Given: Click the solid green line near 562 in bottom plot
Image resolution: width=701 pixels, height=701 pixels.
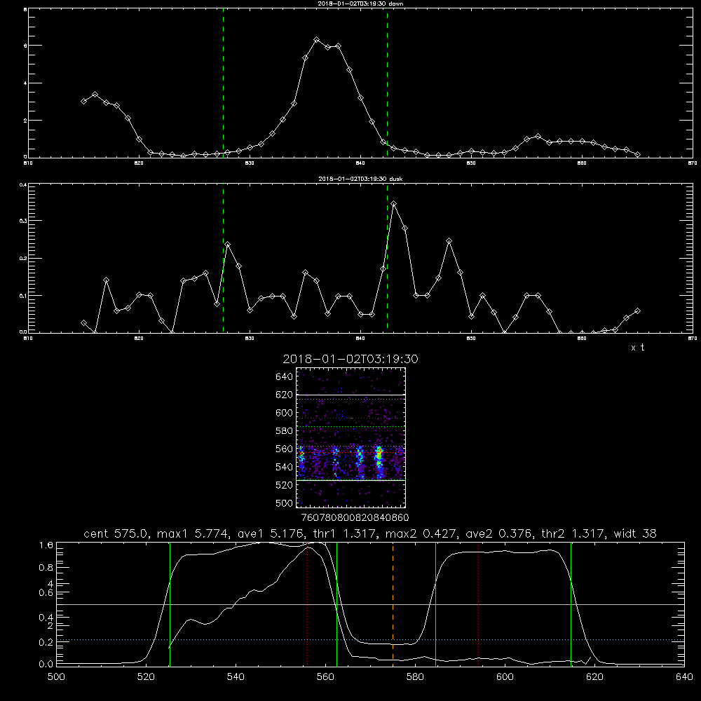Looking at the screenshot, I should coord(336,604).
